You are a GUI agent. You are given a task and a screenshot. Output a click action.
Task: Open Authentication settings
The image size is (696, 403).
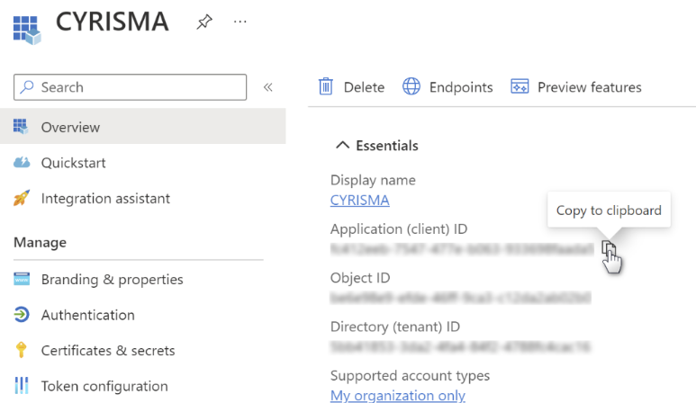88,315
